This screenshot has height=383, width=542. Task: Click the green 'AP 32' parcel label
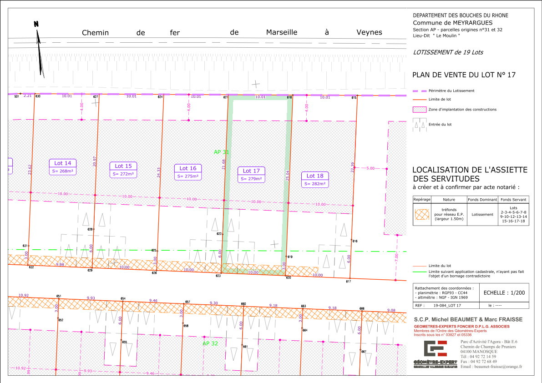point(210,343)
